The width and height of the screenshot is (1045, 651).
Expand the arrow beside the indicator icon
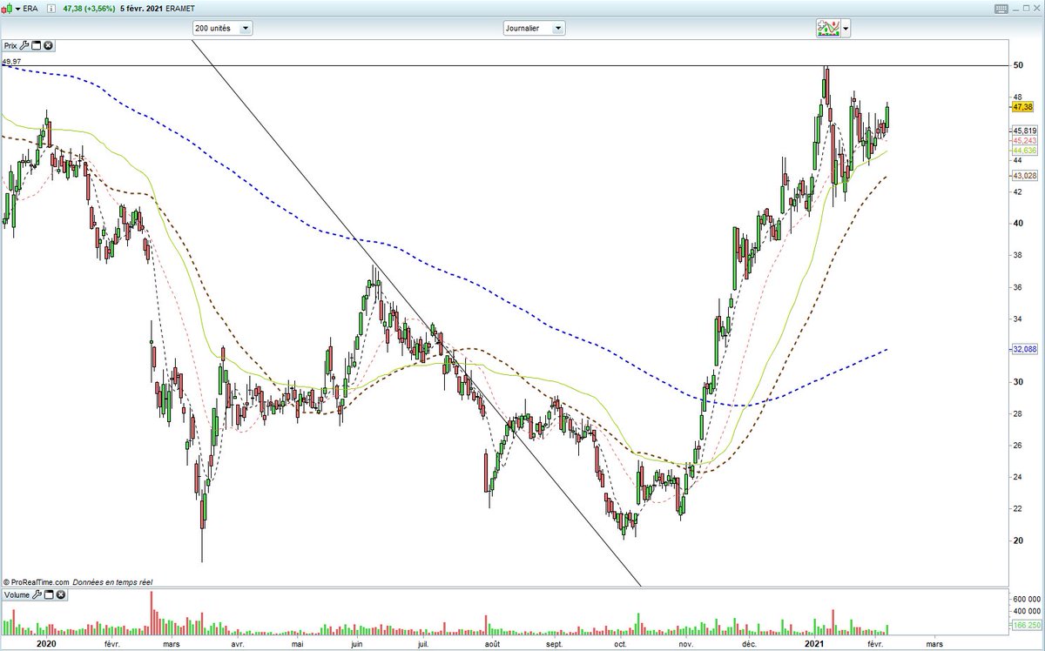point(846,29)
